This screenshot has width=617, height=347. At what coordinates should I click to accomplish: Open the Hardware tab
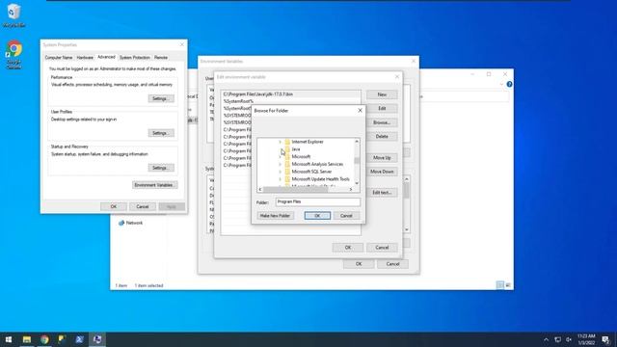tap(85, 58)
